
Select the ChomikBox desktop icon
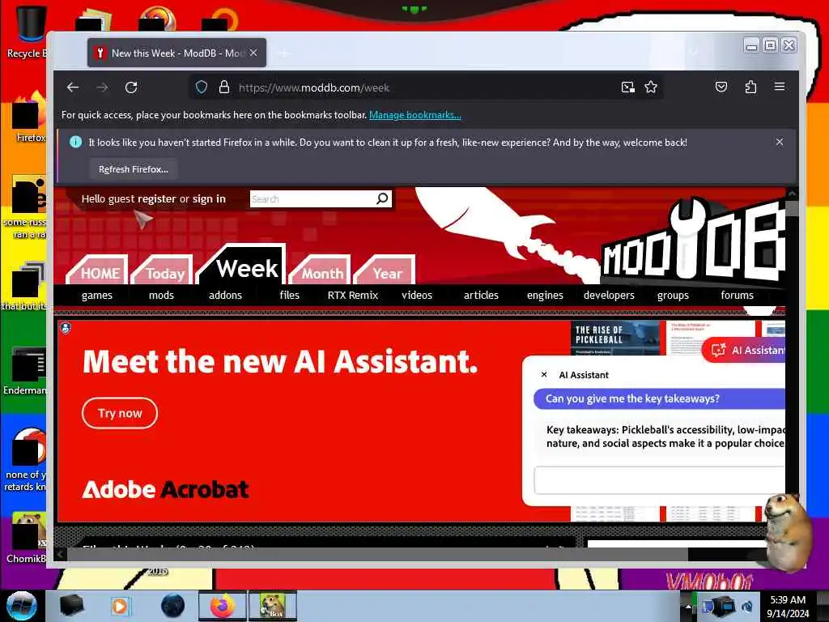[x=27, y=538]
